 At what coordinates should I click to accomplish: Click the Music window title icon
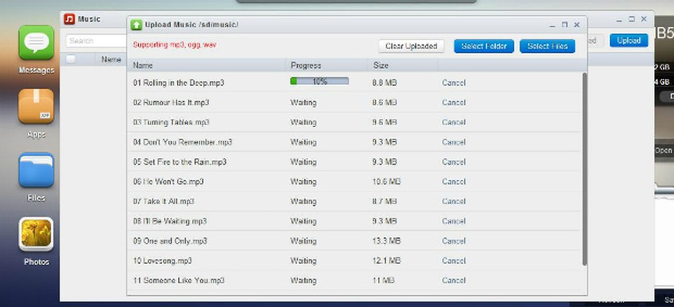coord(69,19)
